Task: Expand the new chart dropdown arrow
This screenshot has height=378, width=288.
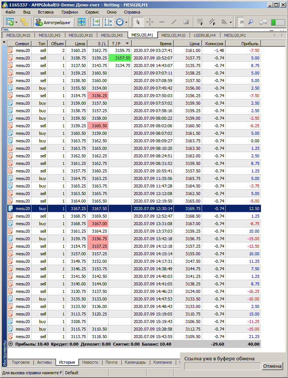Action: pos(17,23)
